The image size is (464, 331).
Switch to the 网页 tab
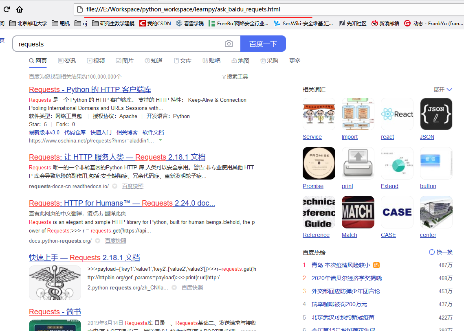(x=37, y=60)
